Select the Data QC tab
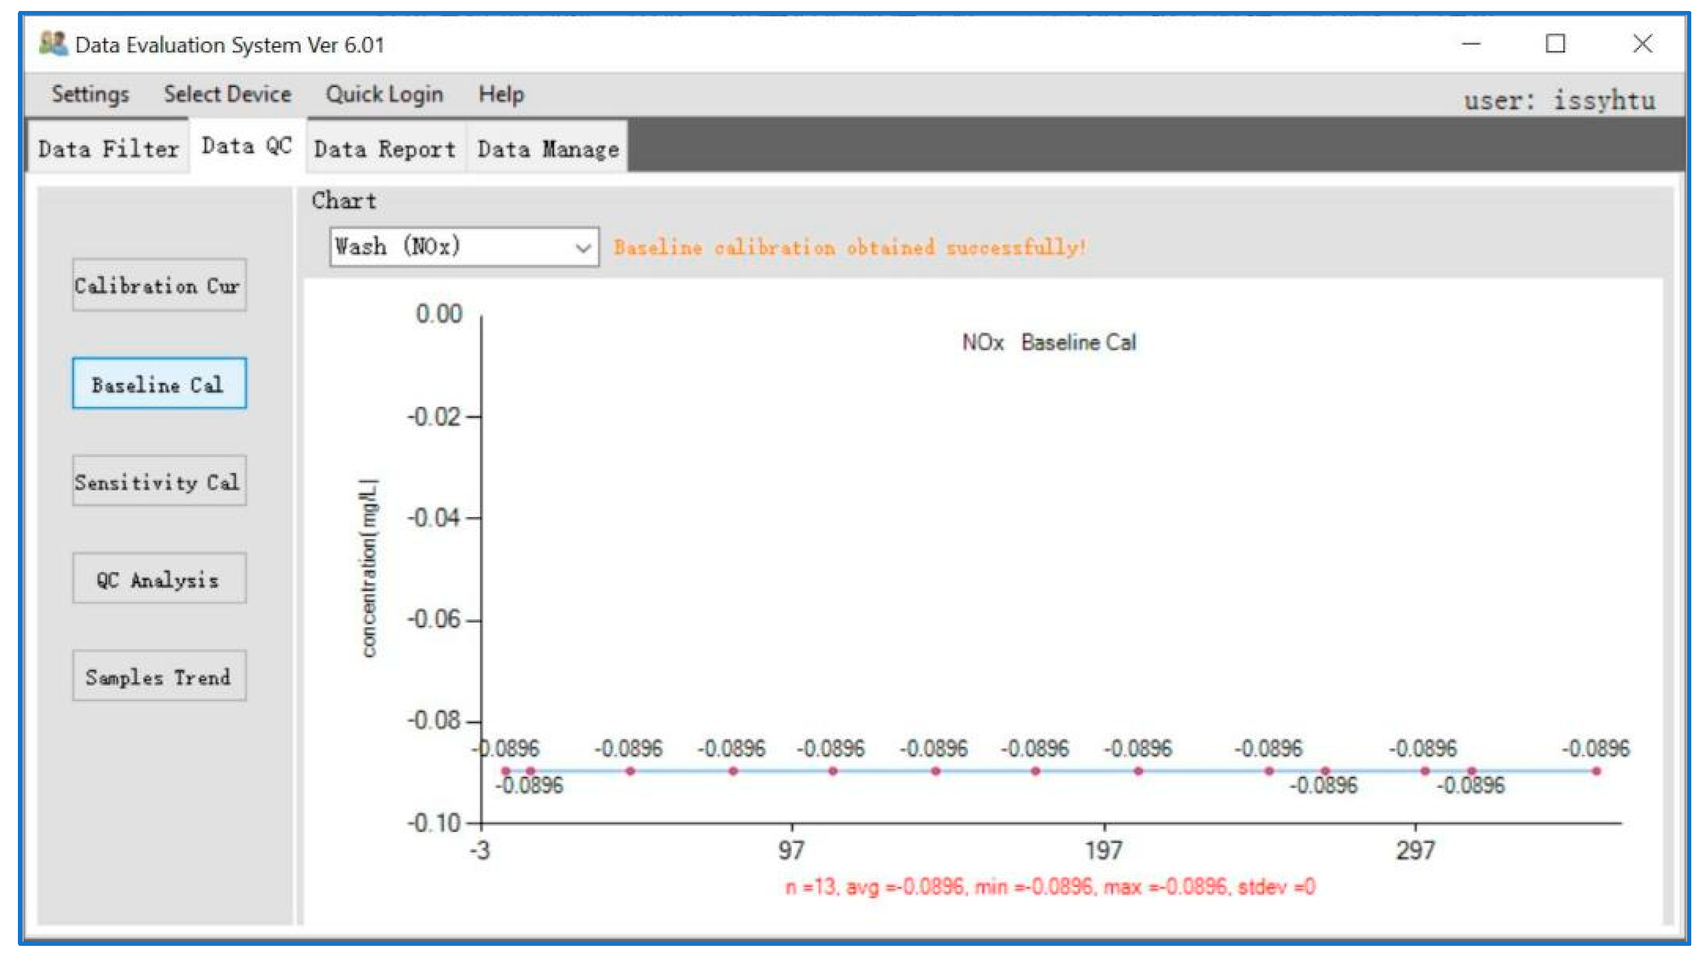Screen dimensions: 1708x962 click(x=246, y=146)
